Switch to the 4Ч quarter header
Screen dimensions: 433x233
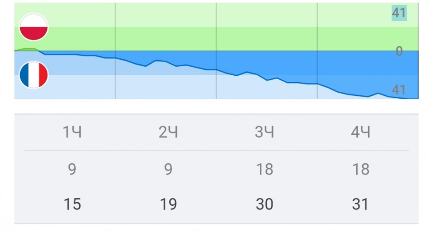click(361, 133)
